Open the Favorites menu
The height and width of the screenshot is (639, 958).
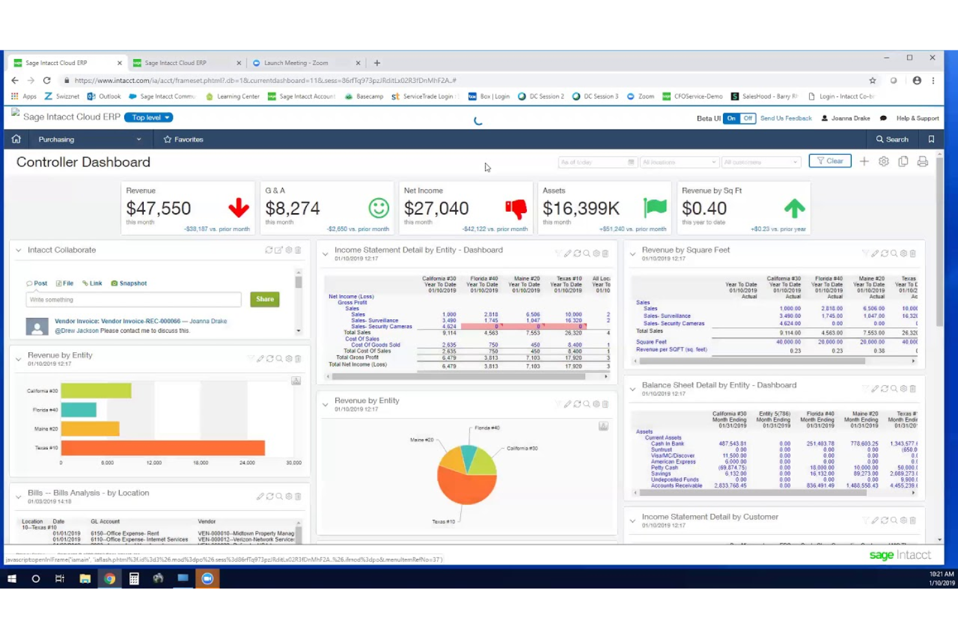coord(184,139)
